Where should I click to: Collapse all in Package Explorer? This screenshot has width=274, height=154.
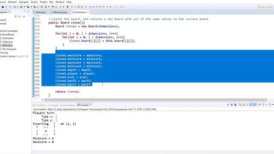[15, 16]
